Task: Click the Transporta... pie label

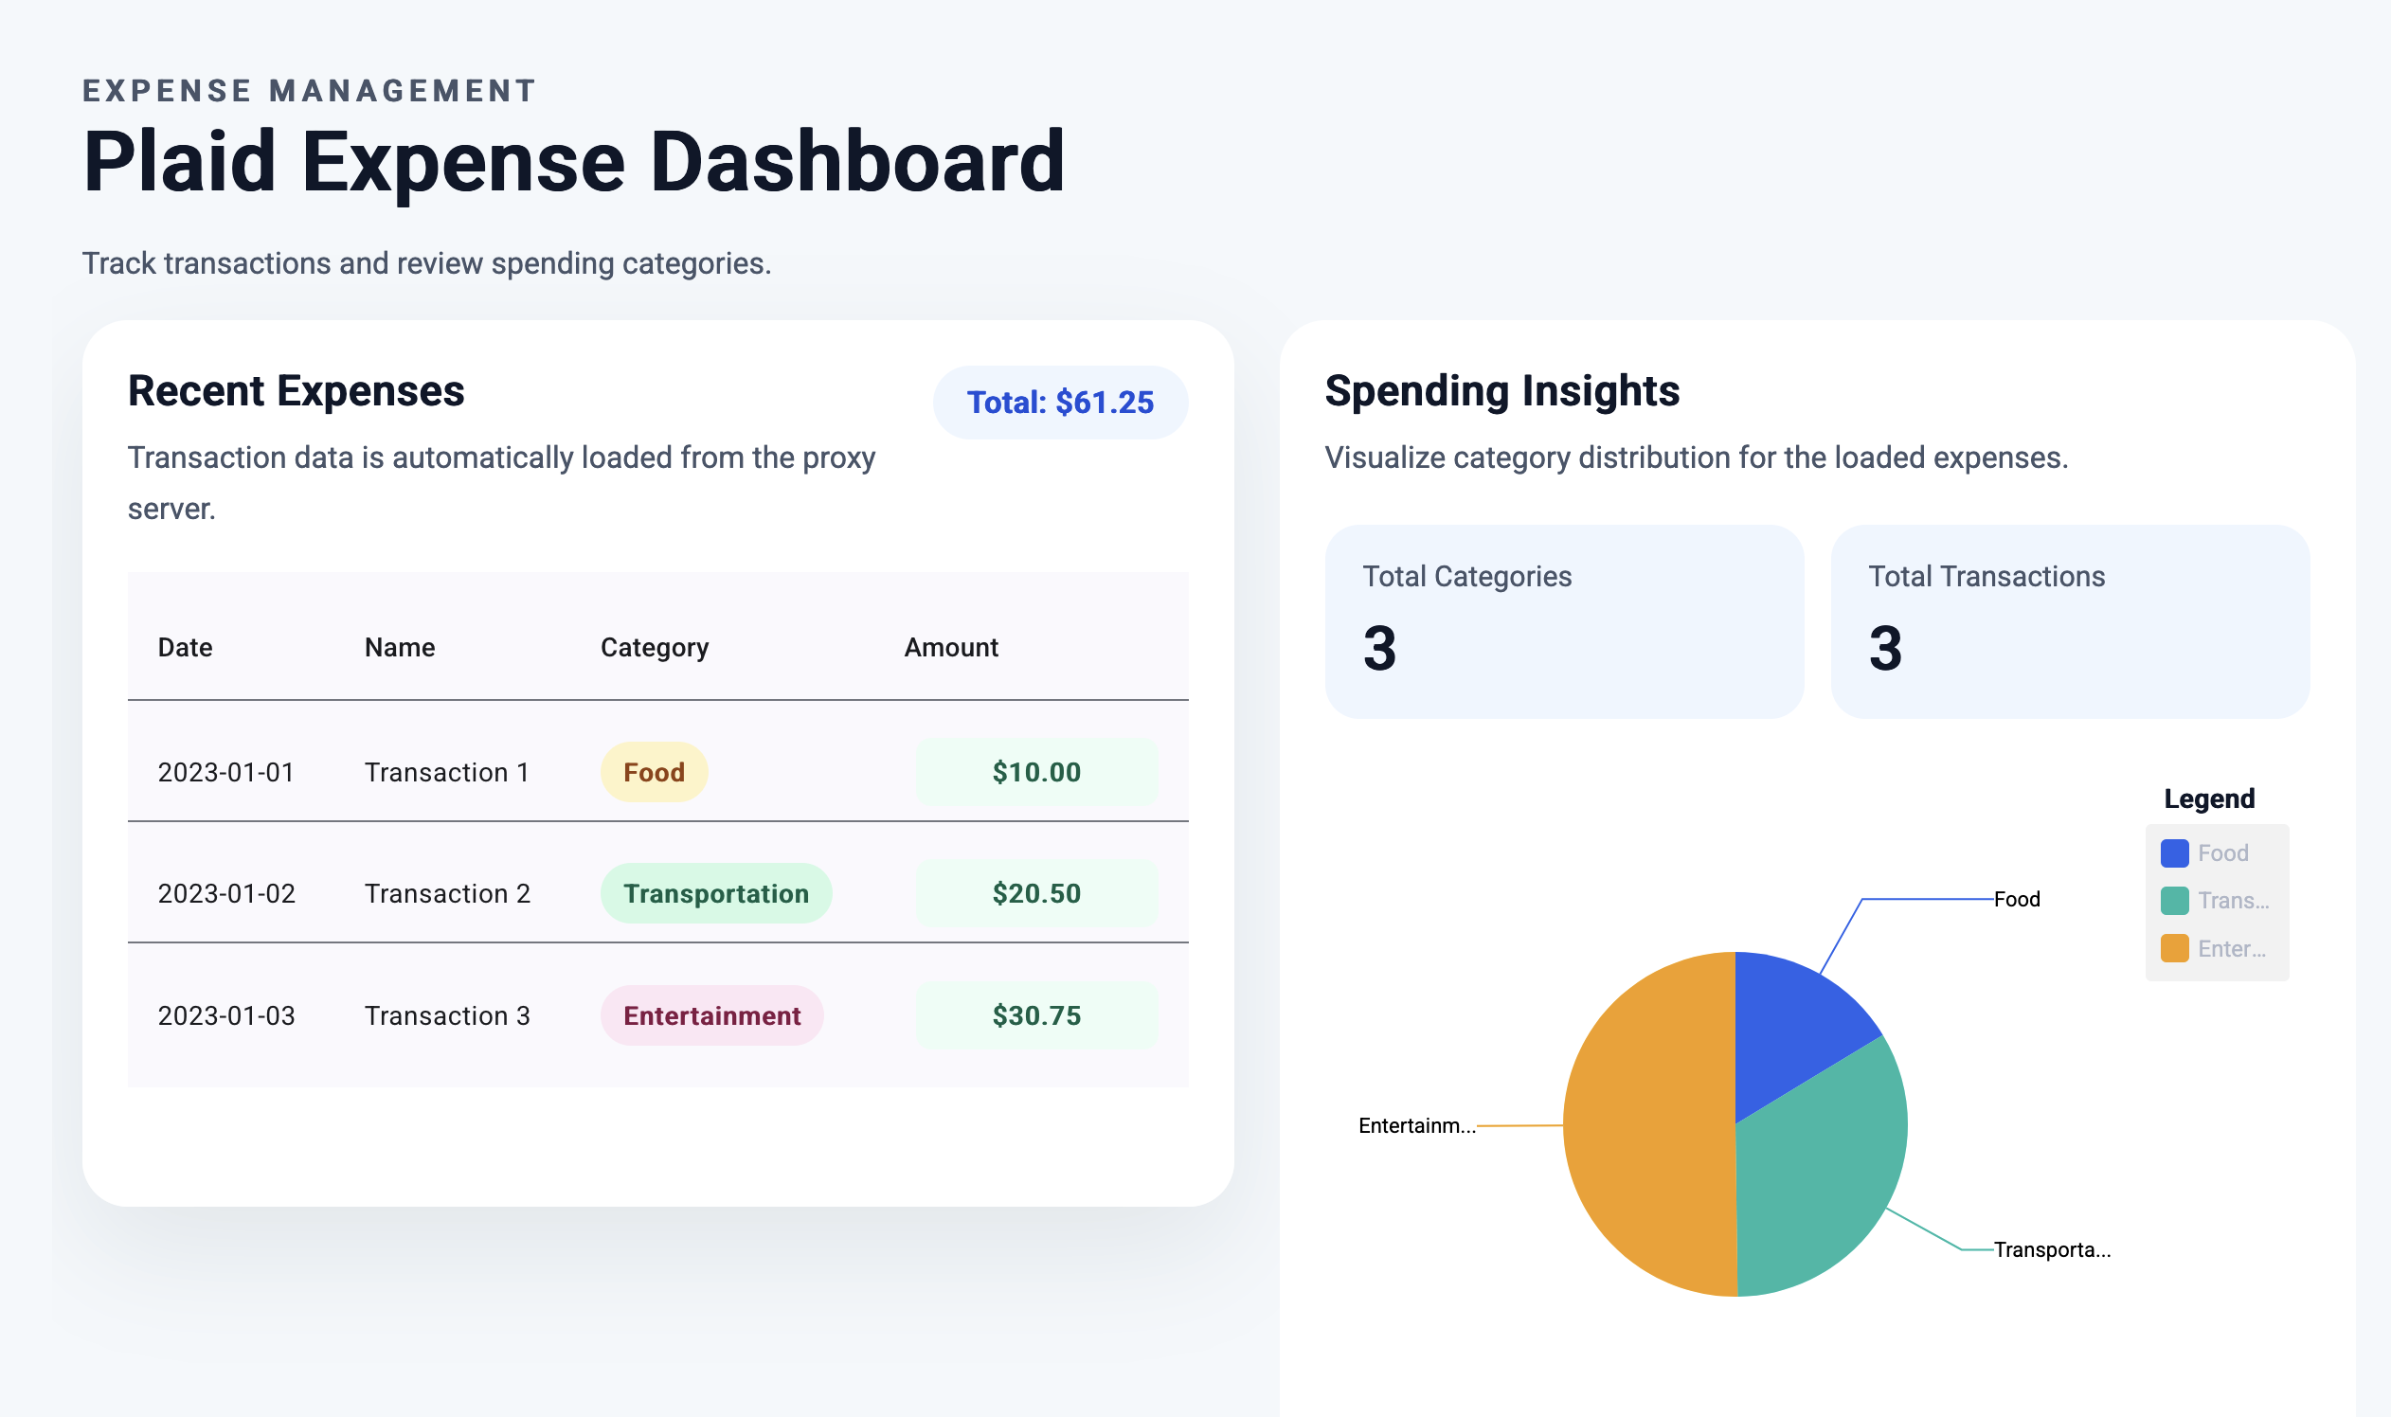Action: [x=2052, y=1249]
